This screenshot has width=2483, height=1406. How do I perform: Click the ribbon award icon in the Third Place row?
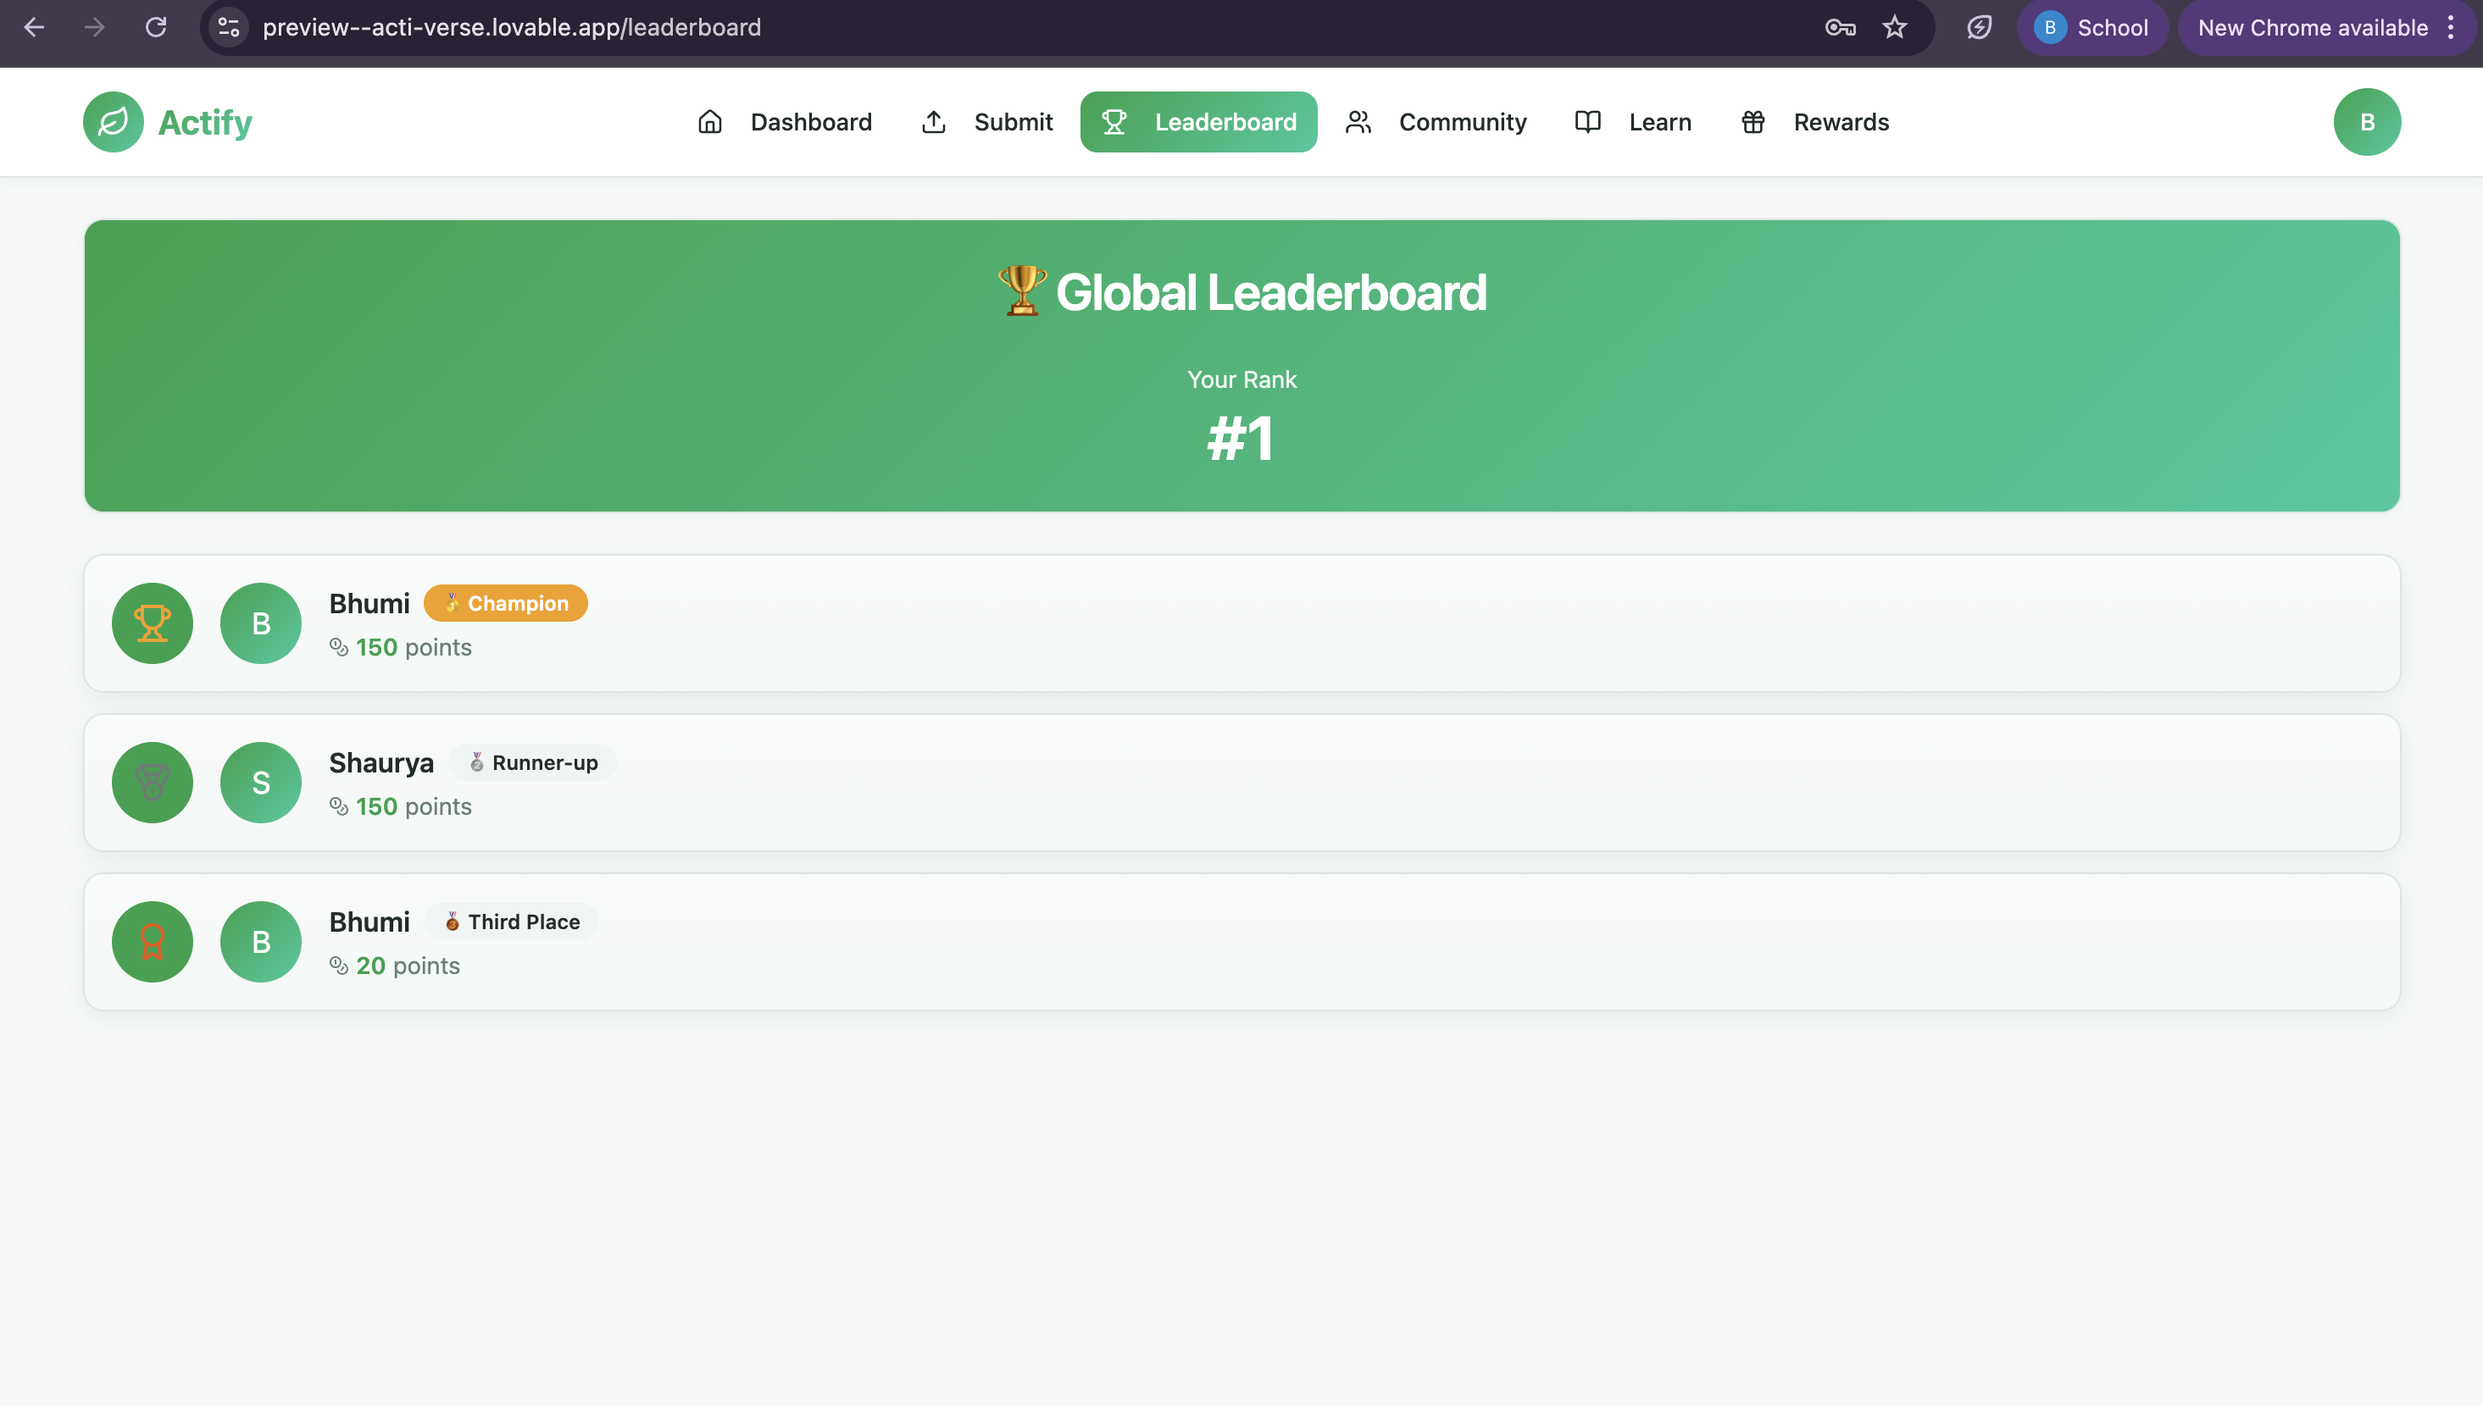click(153, 942)
